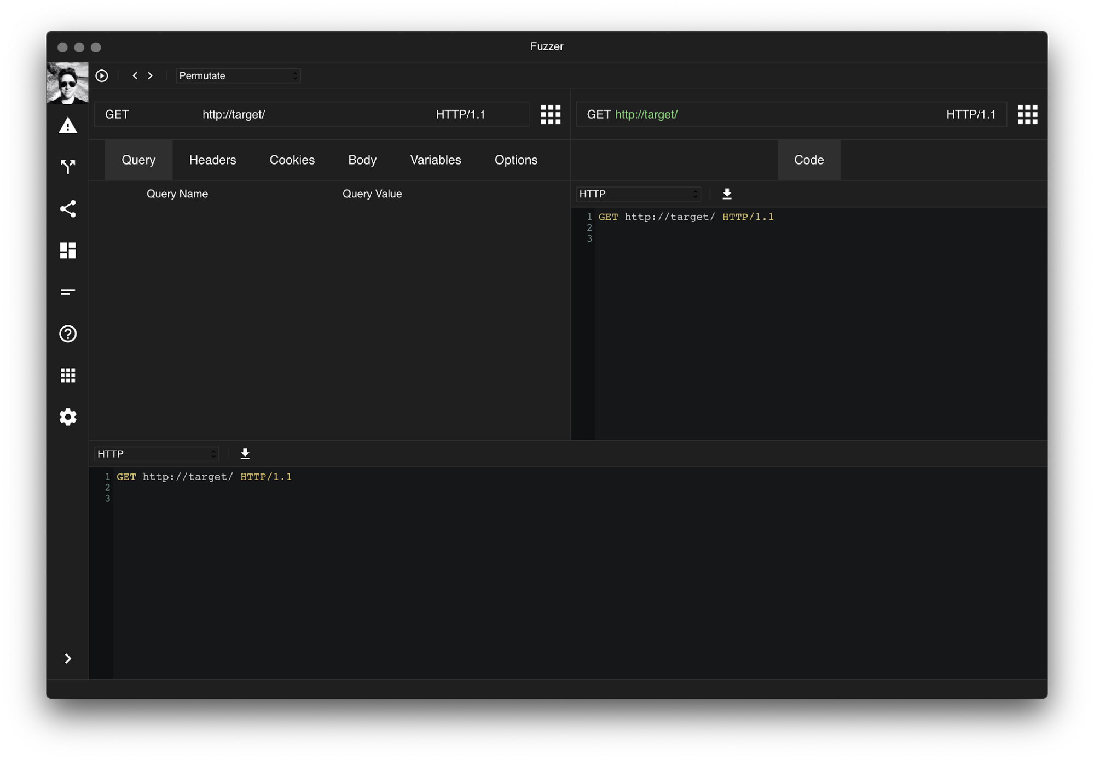Open the dashboard tiles sidebar icon
1094x760 pixels.
point(68,250)
